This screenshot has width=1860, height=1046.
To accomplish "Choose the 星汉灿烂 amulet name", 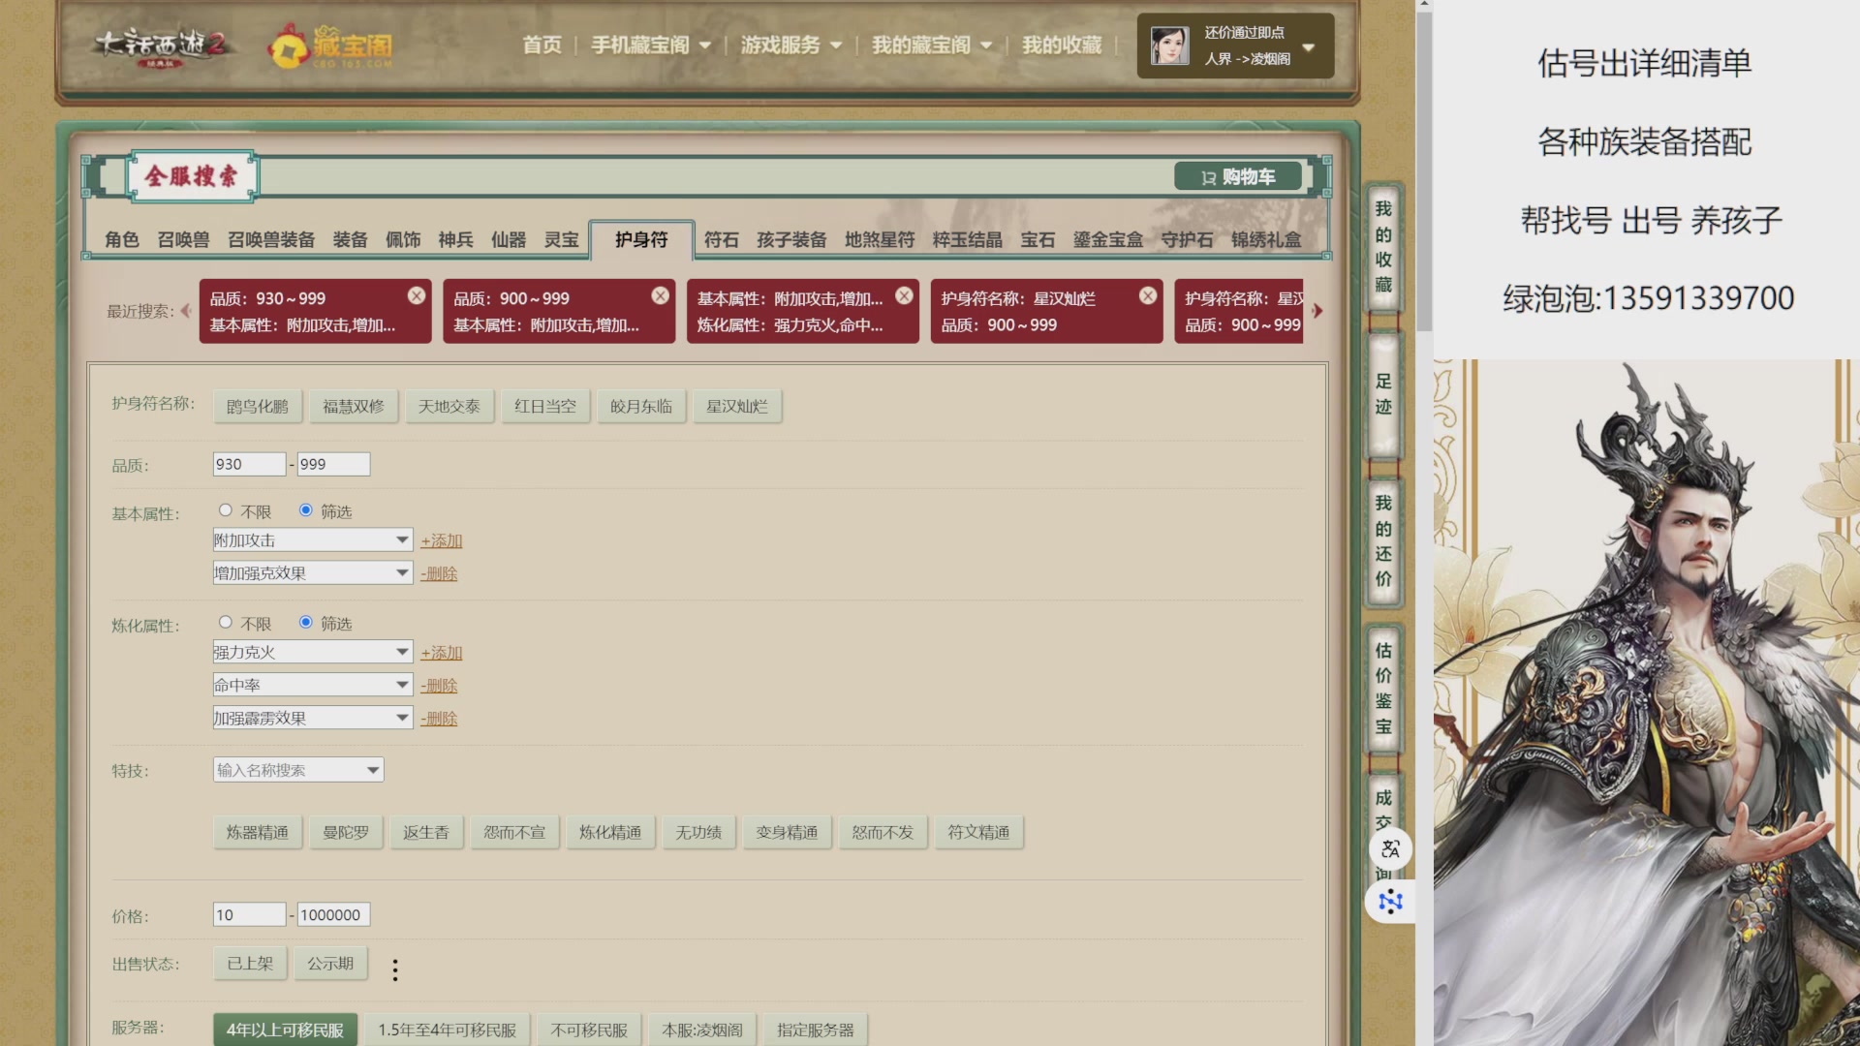I will [x=737, y=407].
